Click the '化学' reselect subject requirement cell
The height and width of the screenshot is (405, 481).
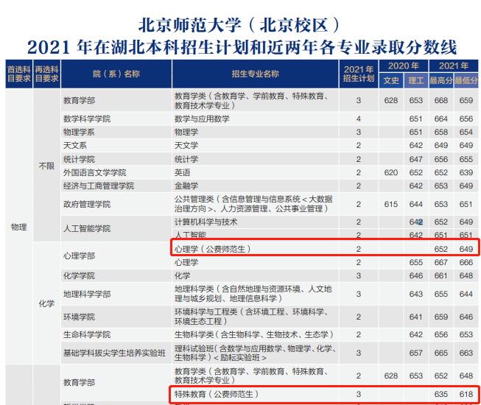coord(46,303)
